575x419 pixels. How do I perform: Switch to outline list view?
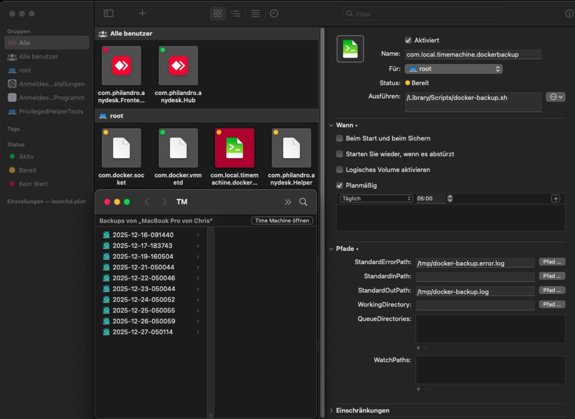click(236, 14)
